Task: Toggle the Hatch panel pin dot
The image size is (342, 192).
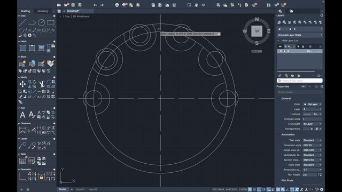Action: pyautogui.click(x=54, y=42)
